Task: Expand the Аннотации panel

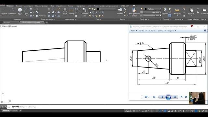Action: pos(71,19)
